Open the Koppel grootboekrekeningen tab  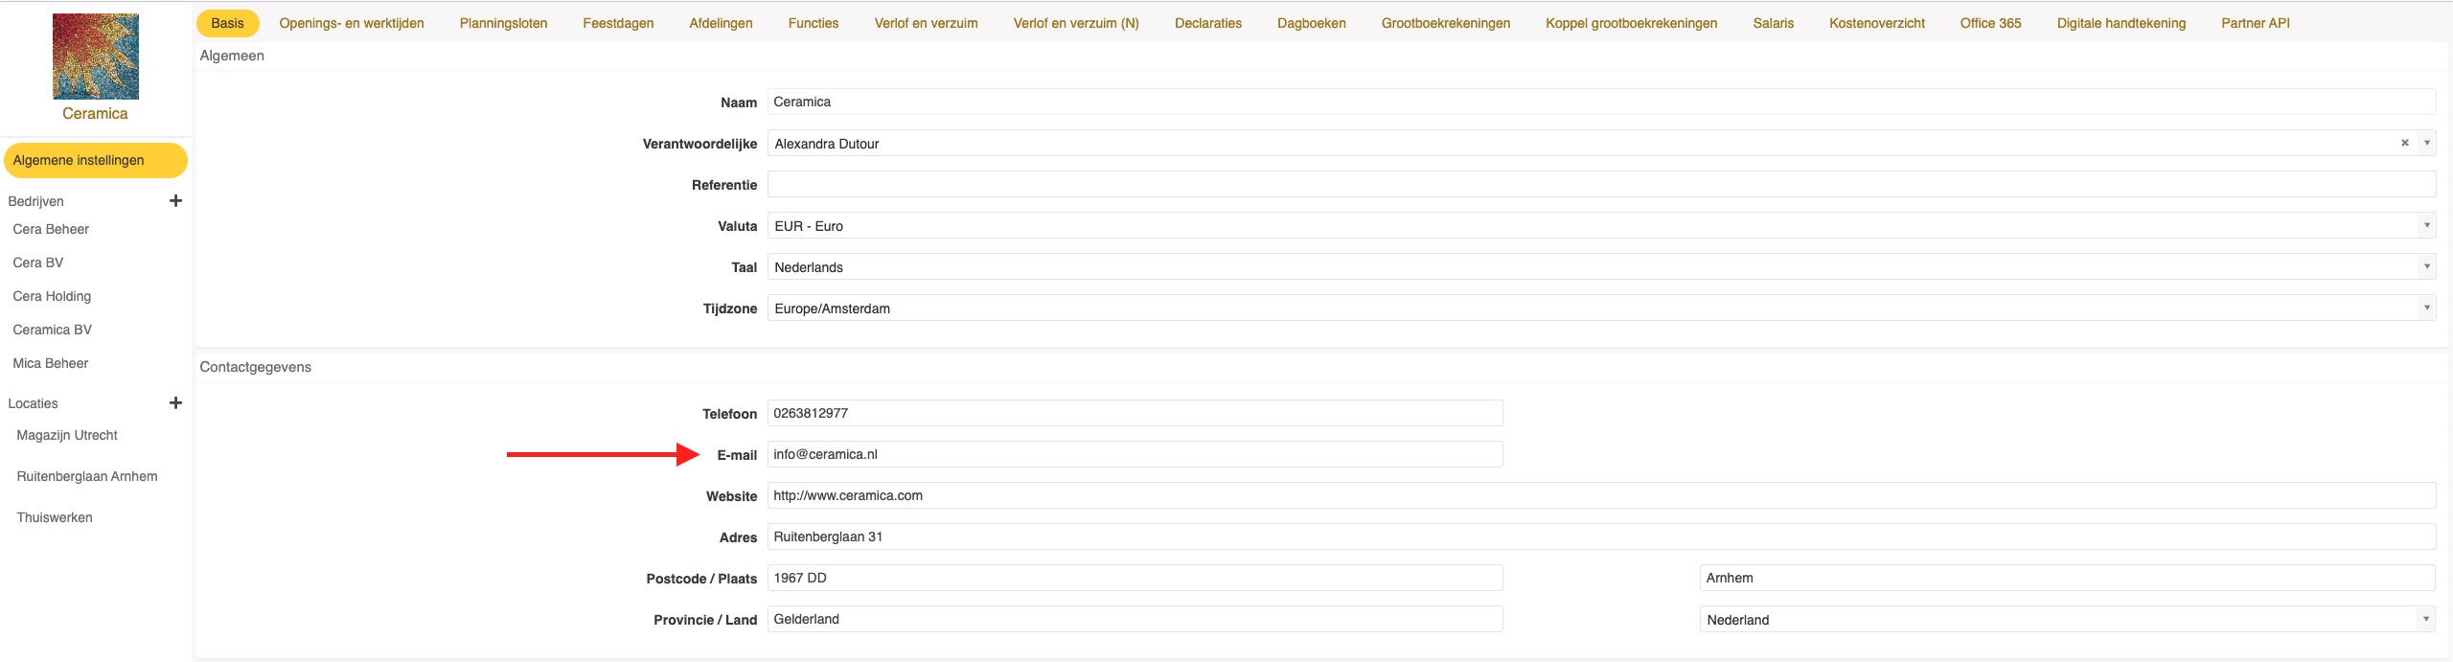point(1632,23)
